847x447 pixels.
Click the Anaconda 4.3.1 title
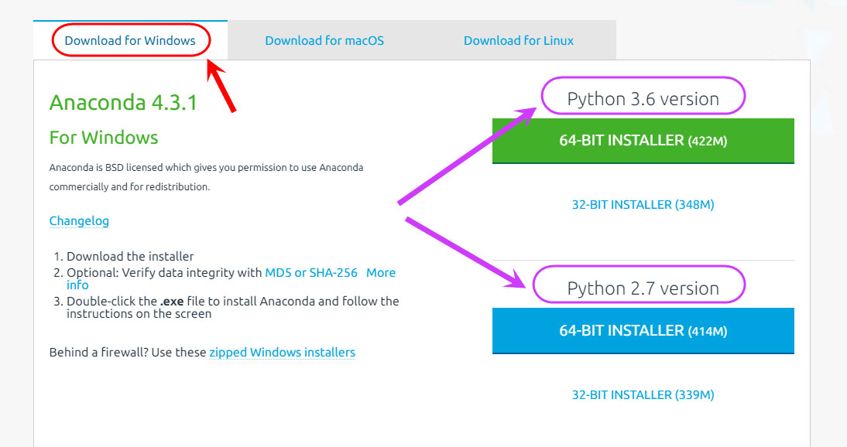pyautogui.click(x=123, y=102)
